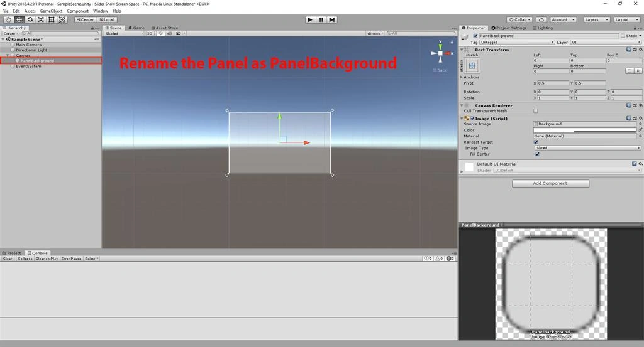The height and width of the screenshot is (347, 644).
Task: Open the Layer UI dropdown
Action: pyautogui.click(x=606, y=42)
